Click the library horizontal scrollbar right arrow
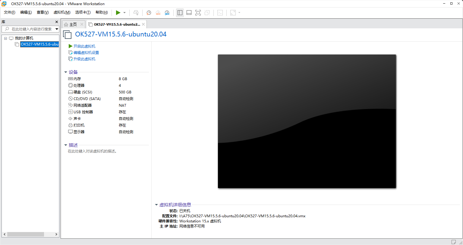 56,234
